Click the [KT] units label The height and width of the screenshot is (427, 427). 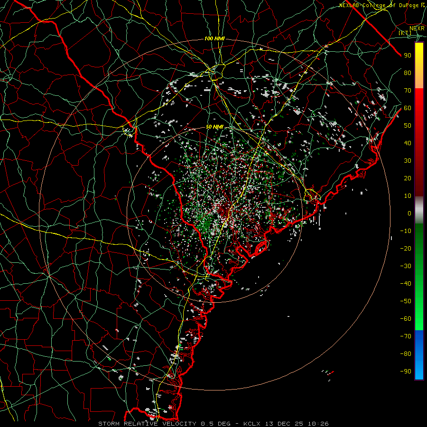click(405, 33)
